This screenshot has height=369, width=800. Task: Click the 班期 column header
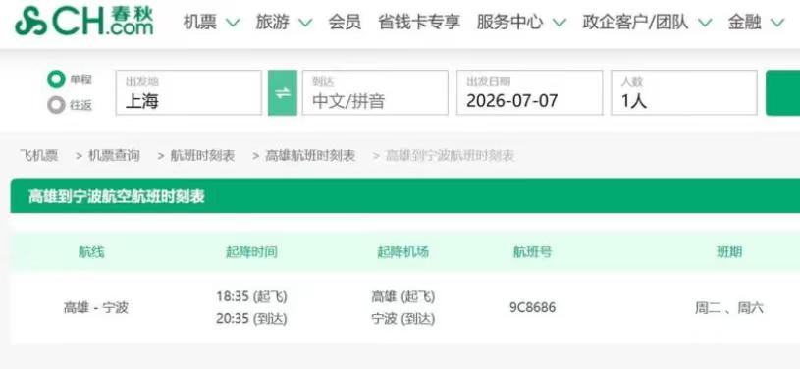click(729, 251)
